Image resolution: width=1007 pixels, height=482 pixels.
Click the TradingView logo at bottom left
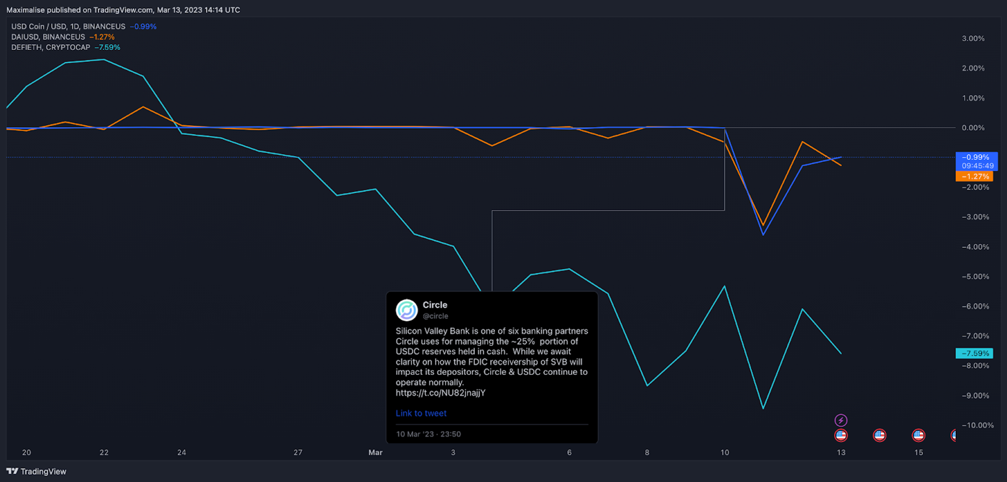36,471
